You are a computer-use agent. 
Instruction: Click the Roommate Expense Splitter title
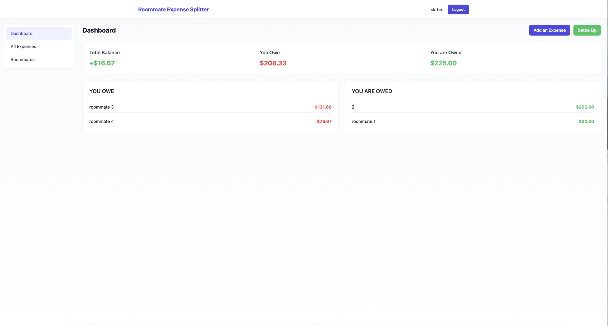click(x=173, y=10)
